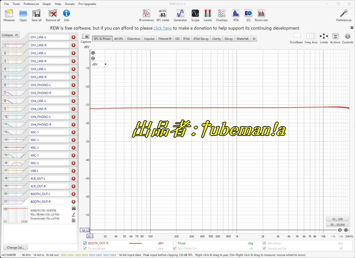
Task: Select measurement 16 MIC-2 thumbnail
Action: tap(14, 163)
